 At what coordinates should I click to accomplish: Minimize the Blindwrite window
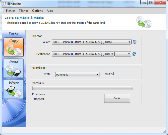click(144, 3)
